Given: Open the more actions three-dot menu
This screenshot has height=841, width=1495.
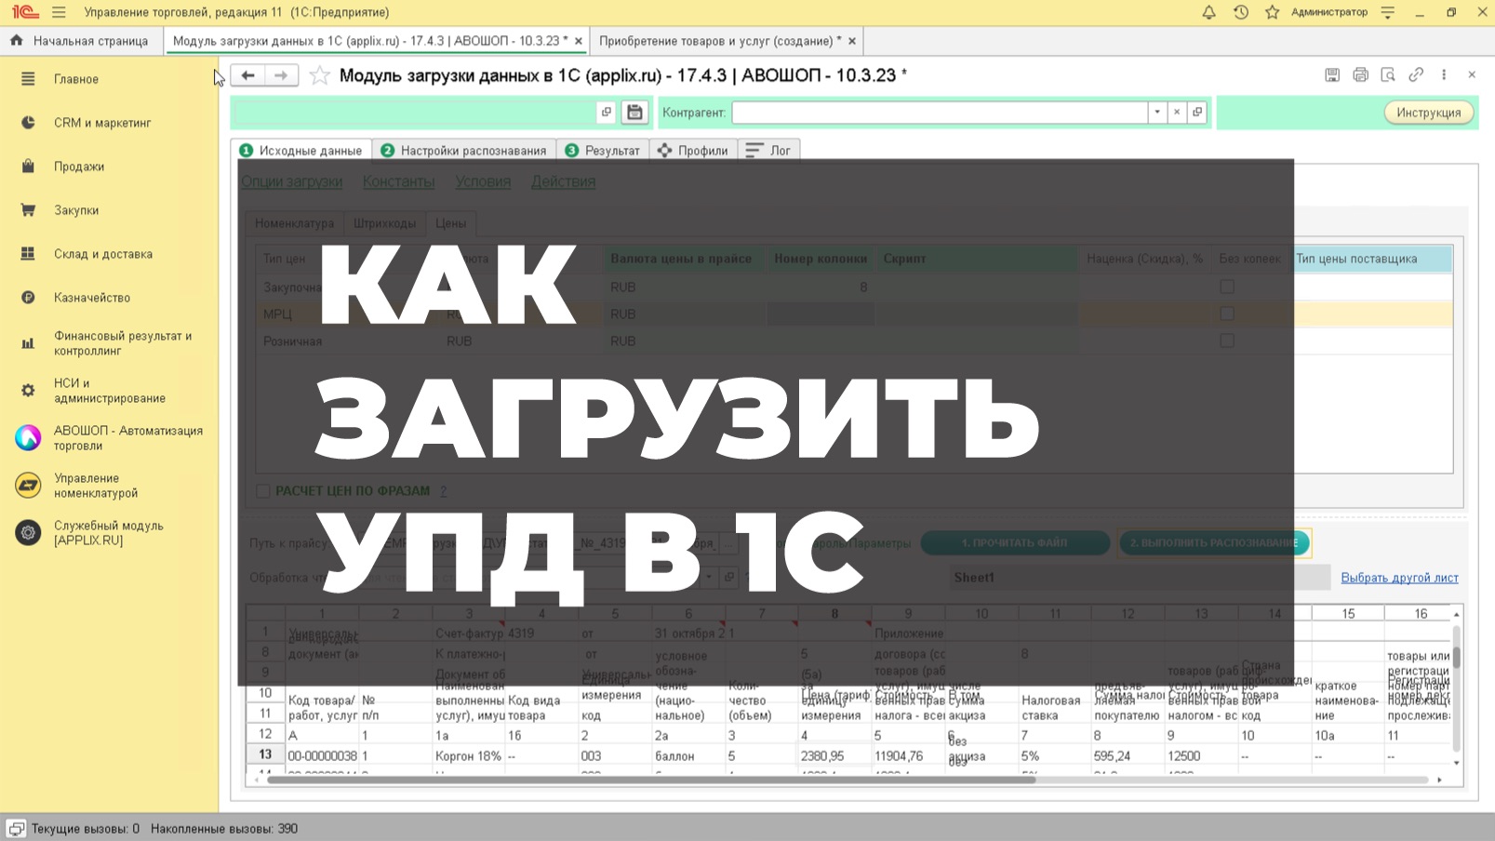Looking at the screenshot, I should pos(1443,74).
